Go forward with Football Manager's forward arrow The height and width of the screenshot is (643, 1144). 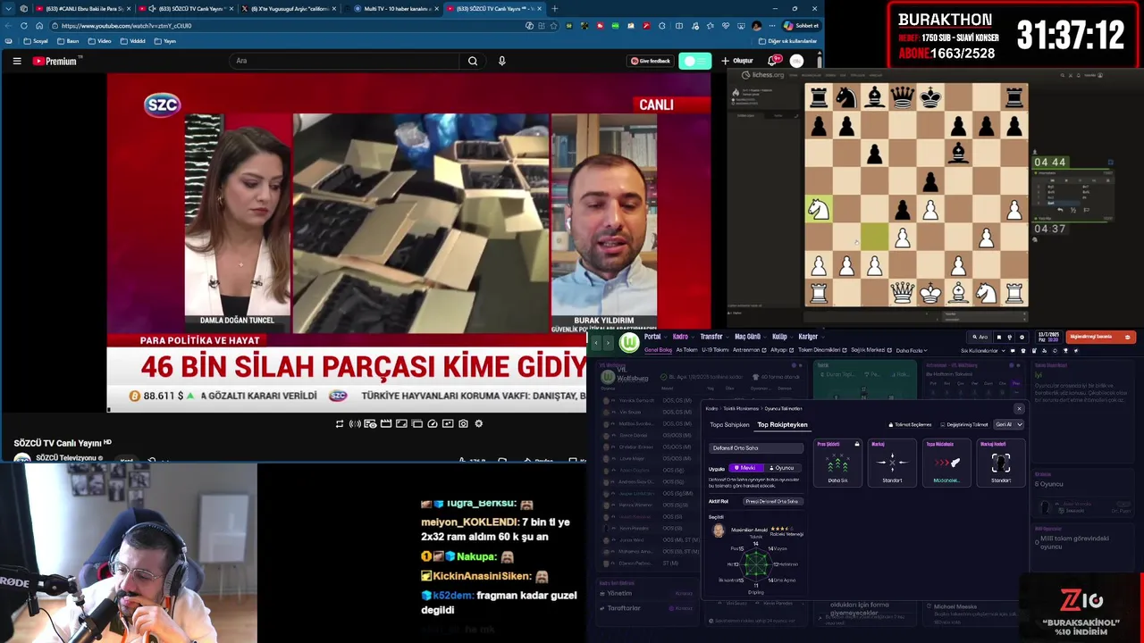[x=609, y=343]
